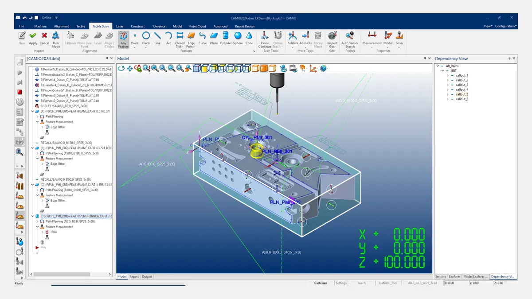Switch to the Report tab below model view
Screen dimensions: 532x299
pos(134,276)
